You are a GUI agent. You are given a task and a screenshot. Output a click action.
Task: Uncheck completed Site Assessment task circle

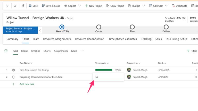(14, 70)
